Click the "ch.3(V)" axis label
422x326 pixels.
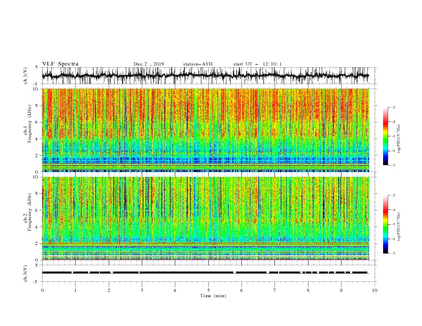tap(26, 273)
